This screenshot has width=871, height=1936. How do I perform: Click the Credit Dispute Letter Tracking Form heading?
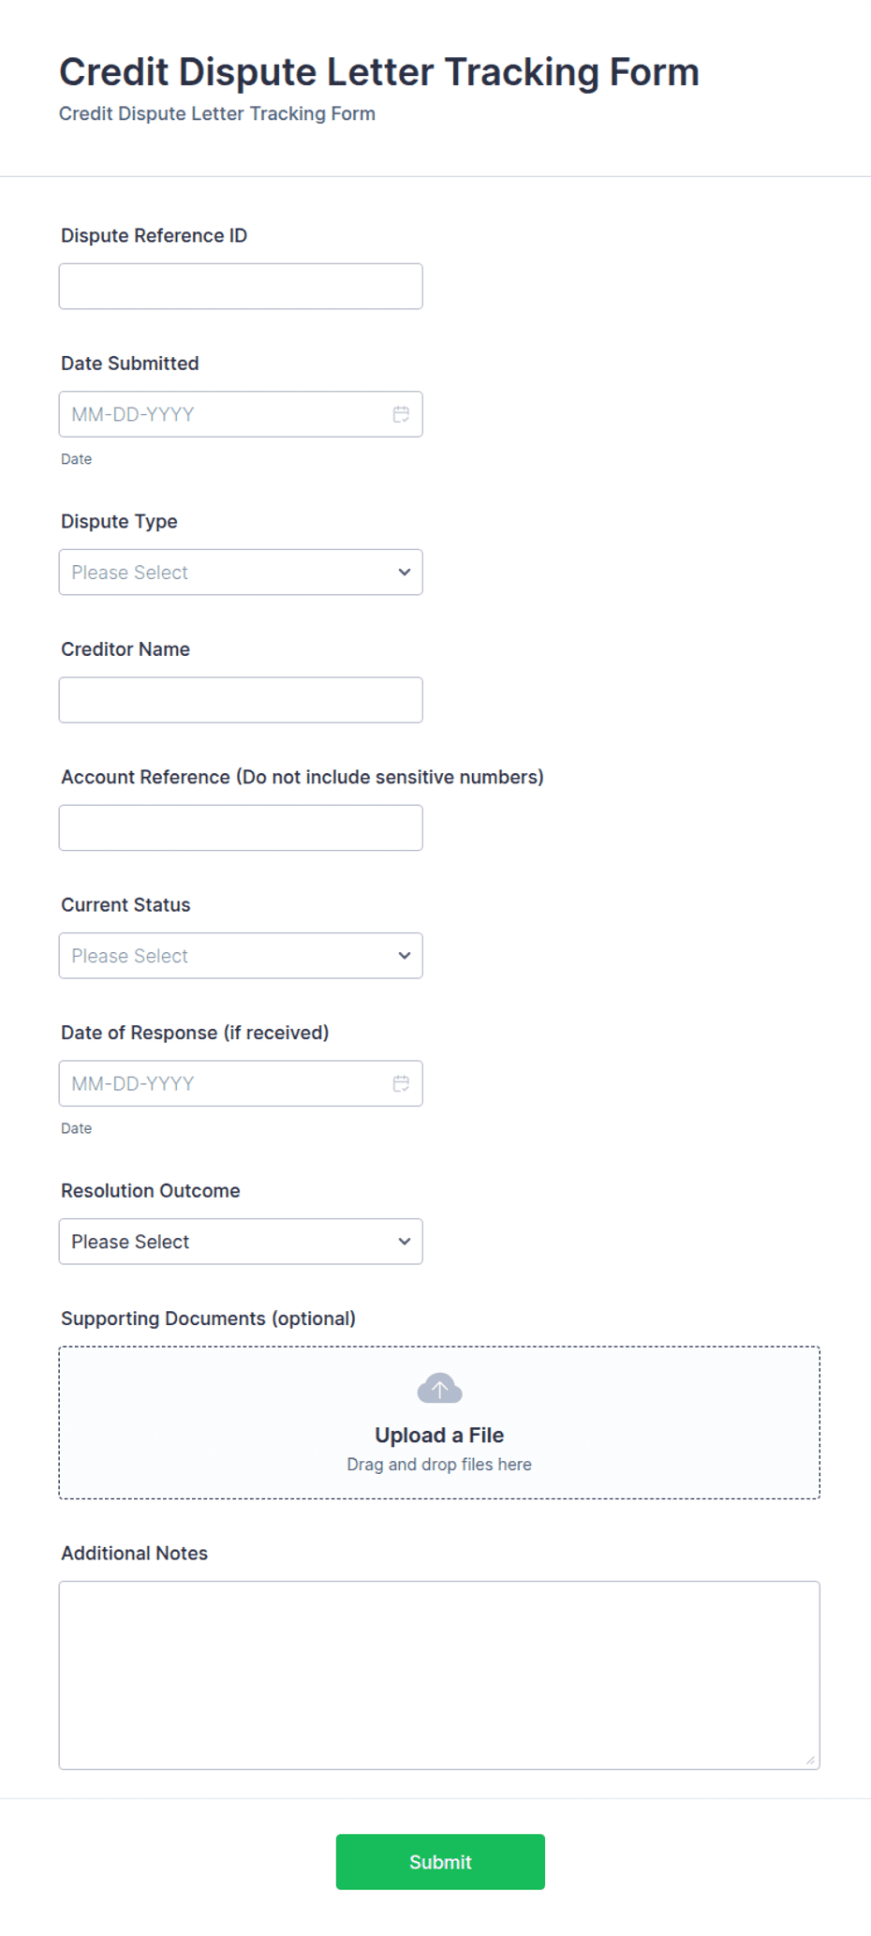pyautogui.click(x=379, y=72)
